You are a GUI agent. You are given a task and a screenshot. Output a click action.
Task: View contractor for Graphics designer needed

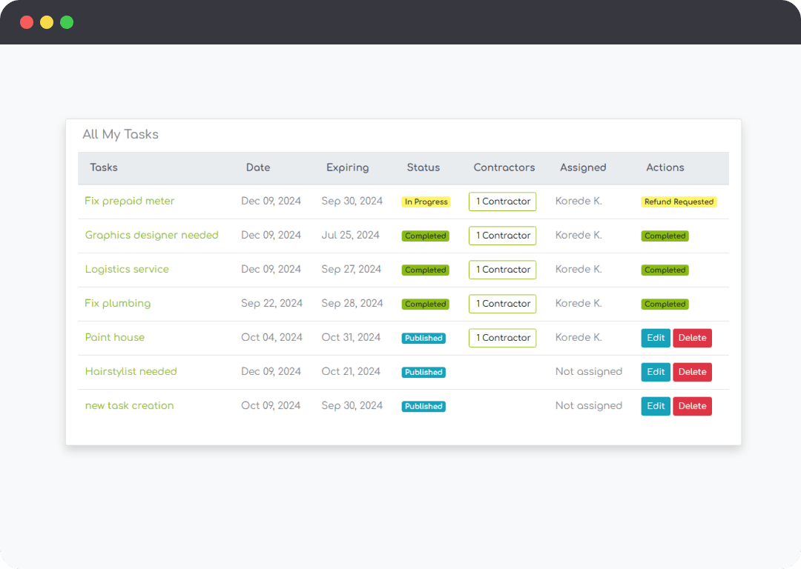point(503,236)
